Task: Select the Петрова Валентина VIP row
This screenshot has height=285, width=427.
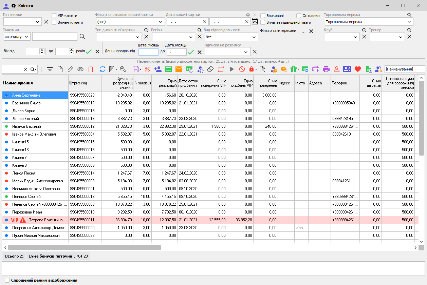Action: point(45,220)
